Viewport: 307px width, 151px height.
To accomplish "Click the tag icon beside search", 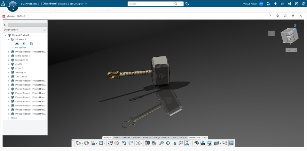I will (x=187, y=4).
